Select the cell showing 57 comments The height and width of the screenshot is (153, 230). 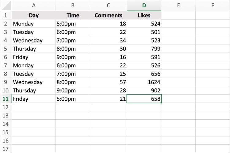tap(109, 82)
